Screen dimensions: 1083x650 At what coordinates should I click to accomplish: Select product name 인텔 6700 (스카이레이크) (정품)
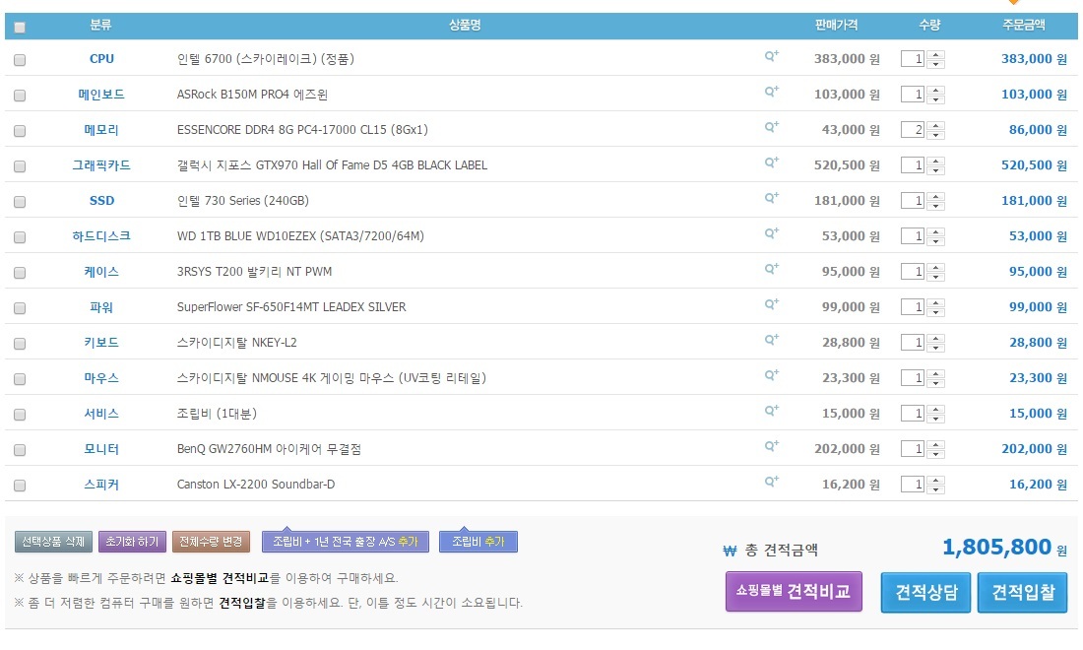(265, 59)
